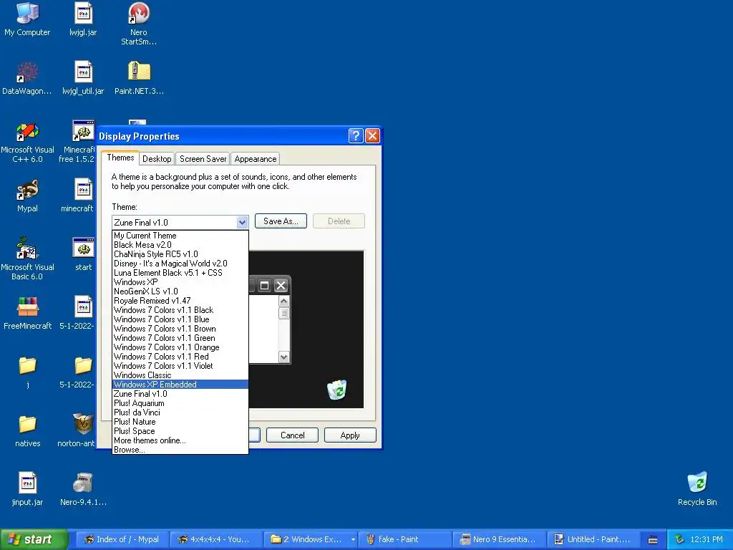Open the Windows Explorer taskbar group
Image resolution: width=733 pixels, height=550 pixels.
click(311, 539)
